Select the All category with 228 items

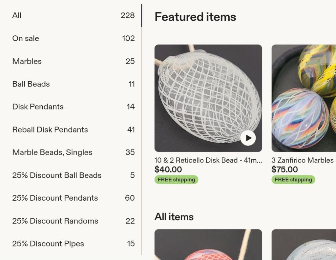73,15
